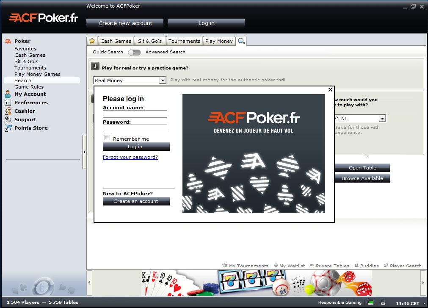Click the padlock icon in status bar
The image size is (428, 308).
coord(383,302)
